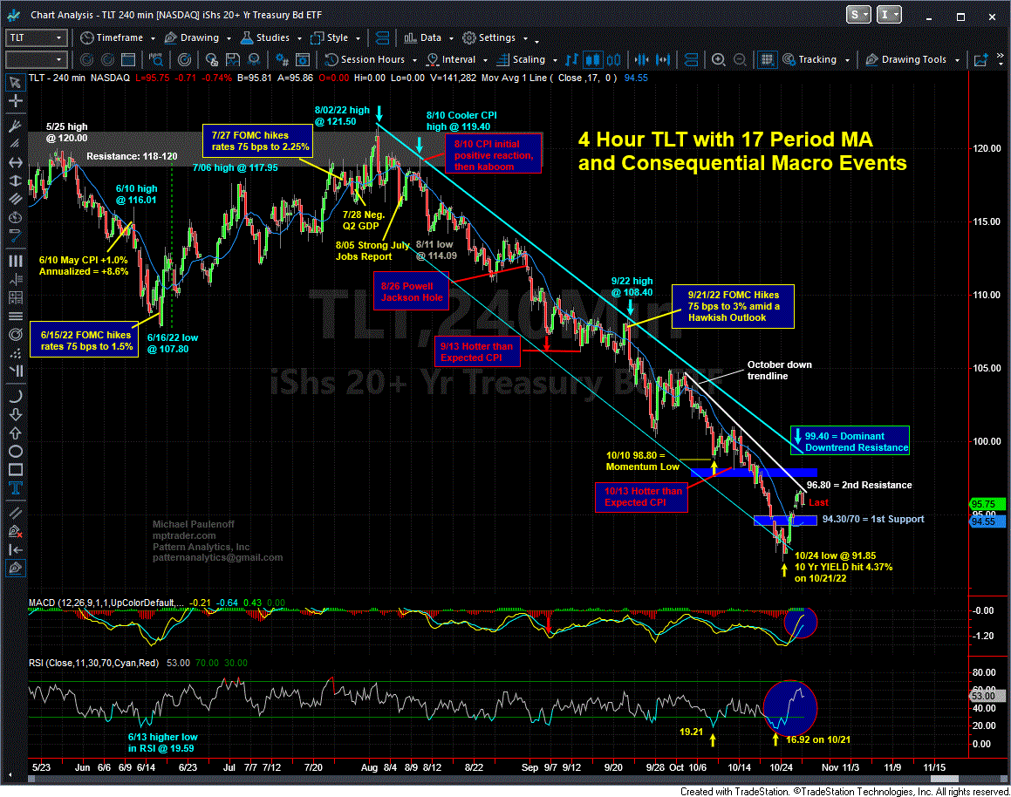Viewport: 1011px width, 797px height.
Task: Open the Style menu
Action: [x=330, y=38]
